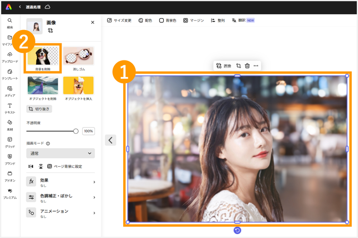Click 置換 replace in floating toolbar
The width and height of the screenshot is (358, 238).
click(224, 66)
